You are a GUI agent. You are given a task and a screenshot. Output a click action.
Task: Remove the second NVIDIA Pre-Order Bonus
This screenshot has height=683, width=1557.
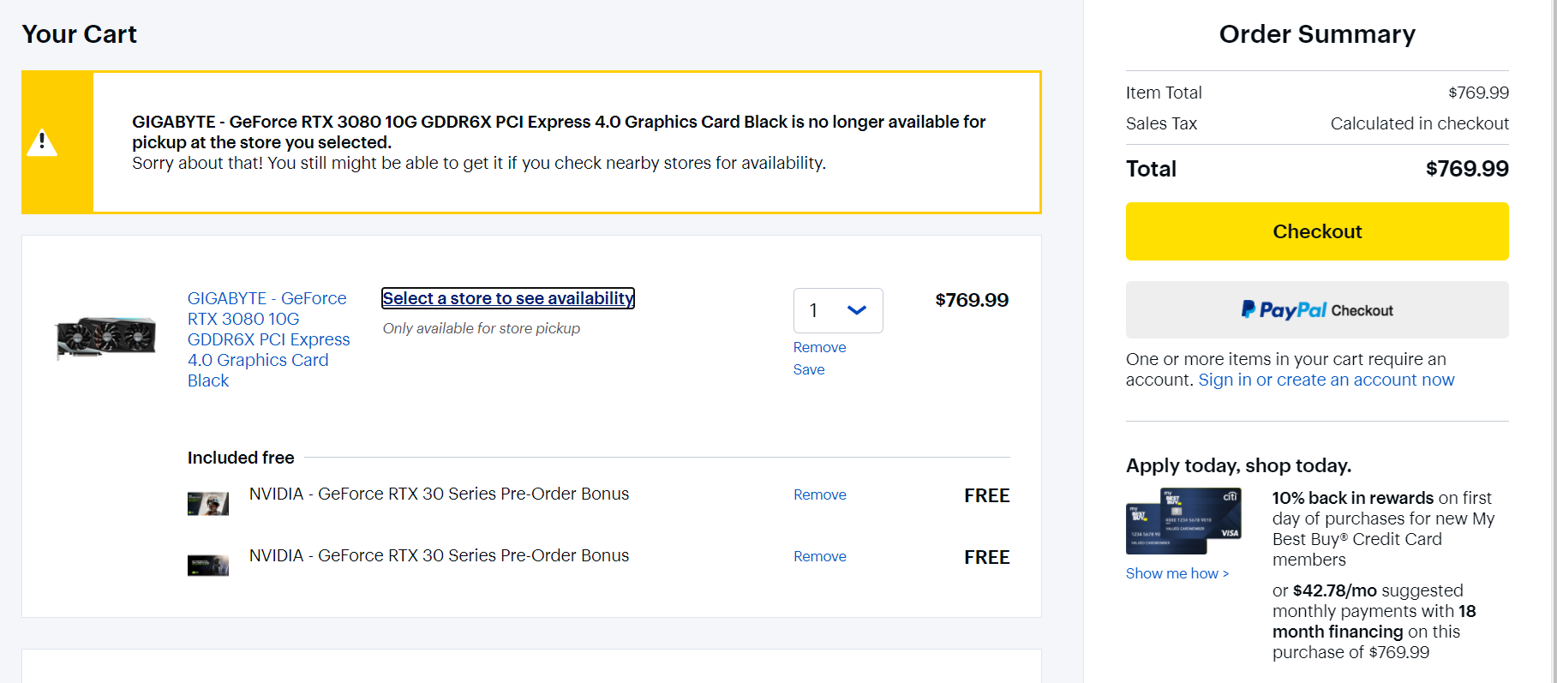coord(819,556)
